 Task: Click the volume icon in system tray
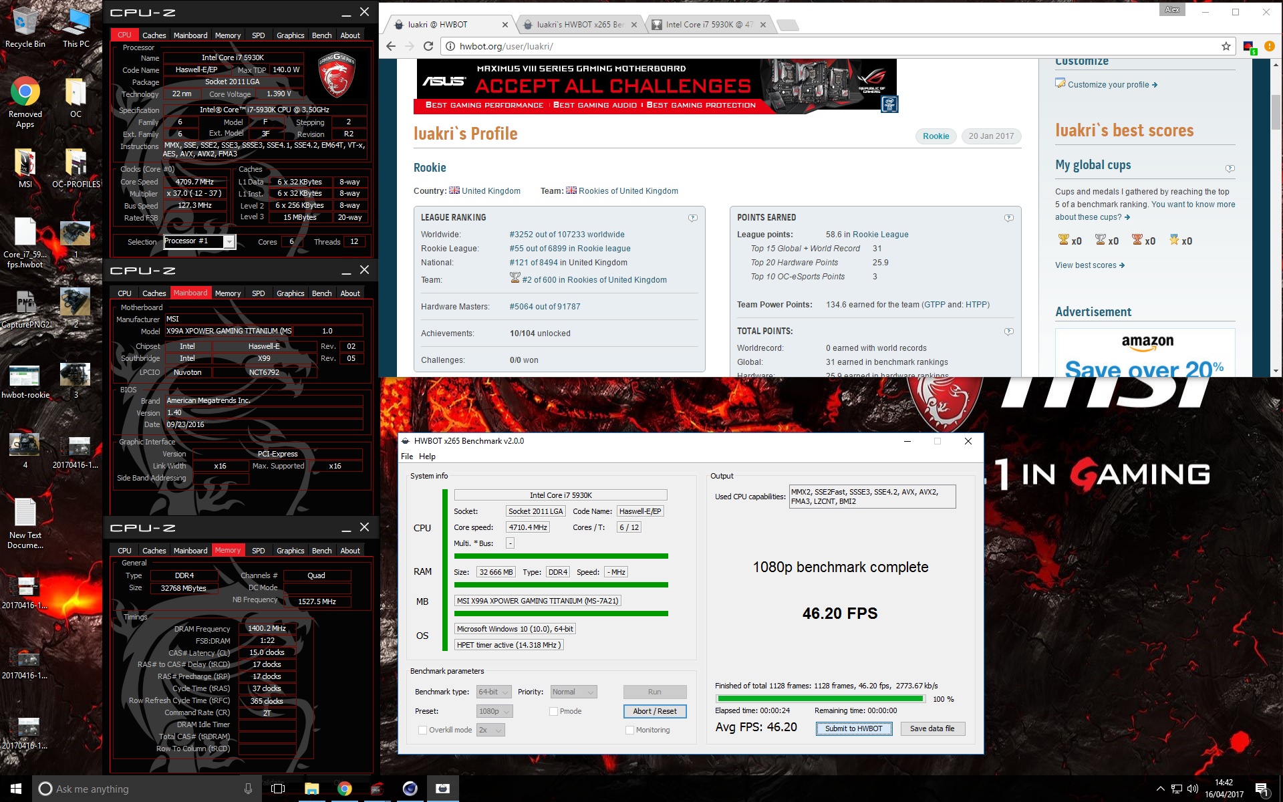1193,789
